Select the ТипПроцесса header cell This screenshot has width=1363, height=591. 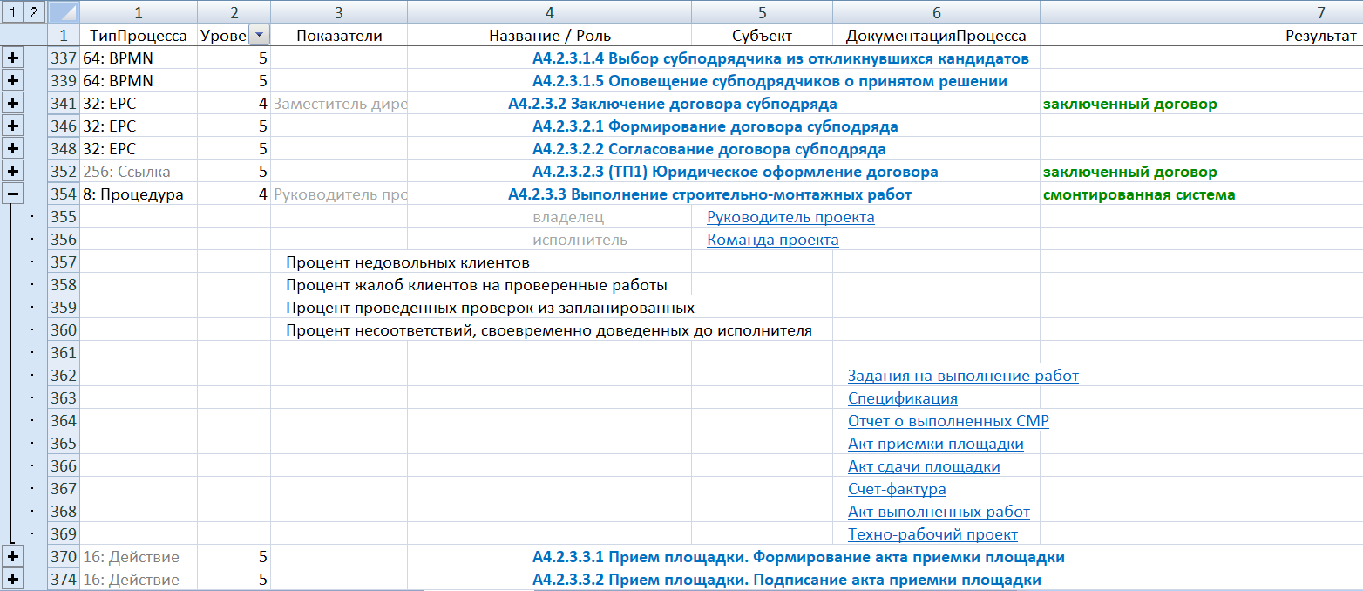tap(139, 35)
